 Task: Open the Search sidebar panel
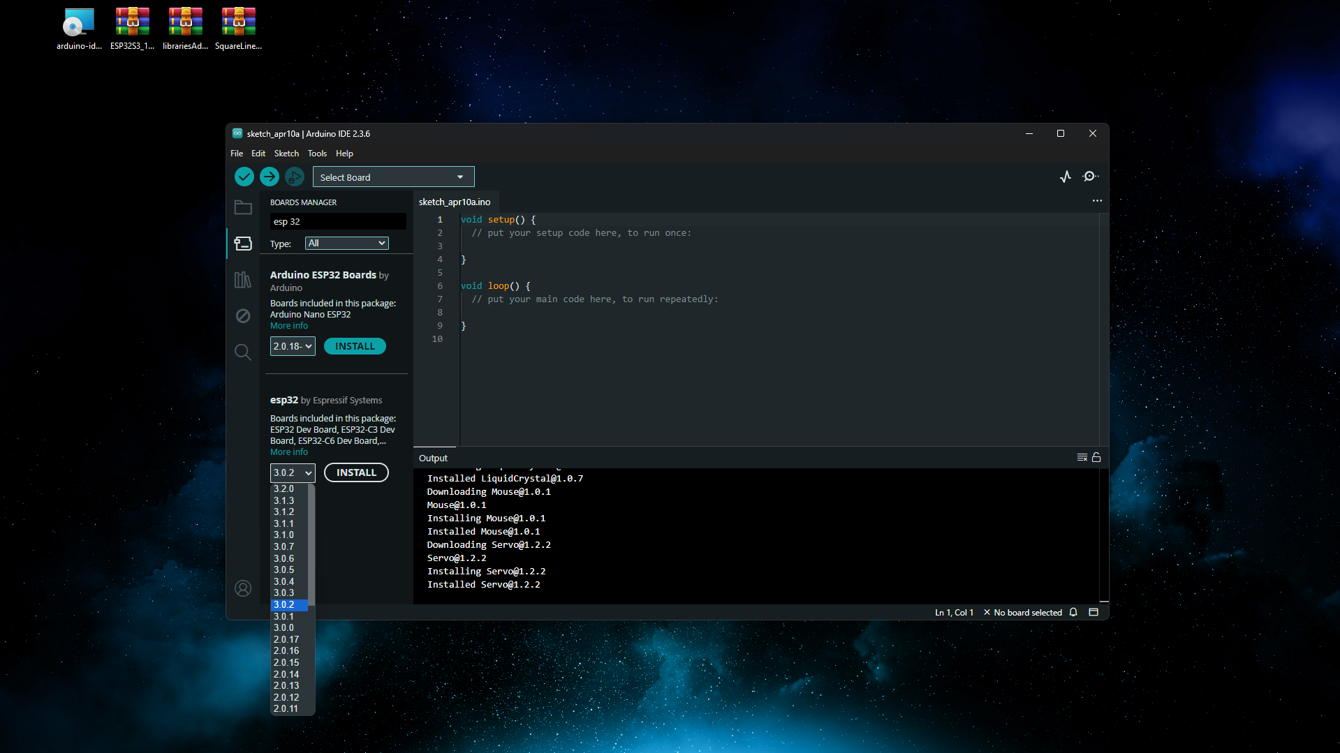click(x=243, y=352)
